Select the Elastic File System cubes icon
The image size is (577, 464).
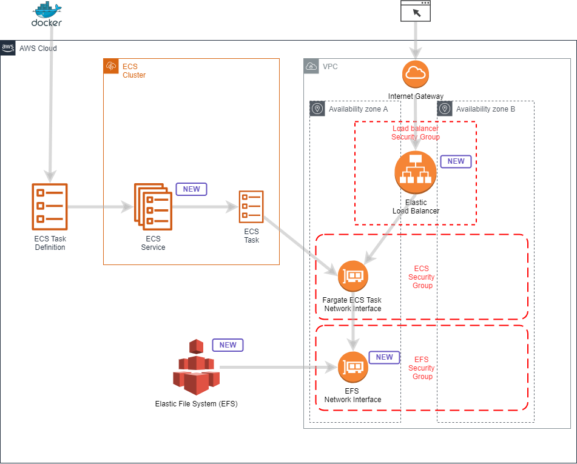pyautogui.click(x=196, y=367)
